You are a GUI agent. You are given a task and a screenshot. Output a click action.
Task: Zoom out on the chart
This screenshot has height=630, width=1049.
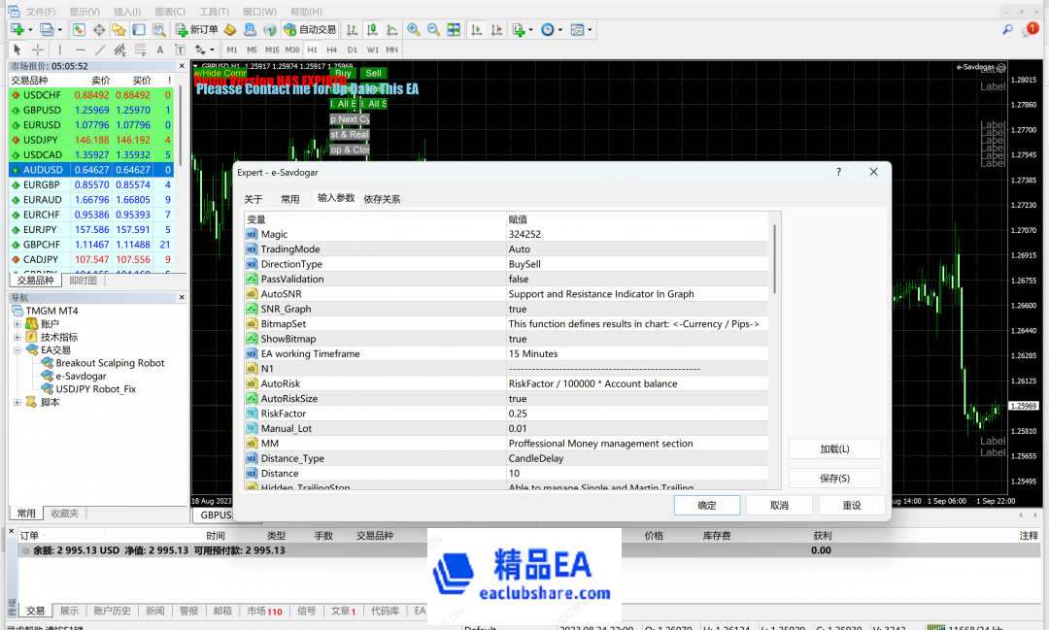[x=433, y=30]
